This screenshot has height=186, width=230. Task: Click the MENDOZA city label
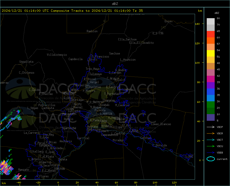point(68,94)
